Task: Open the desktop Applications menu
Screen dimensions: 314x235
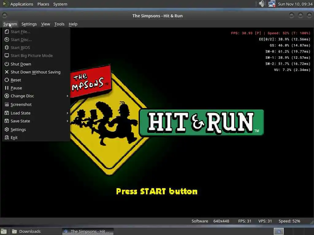Action: click(x=22, y=4)
